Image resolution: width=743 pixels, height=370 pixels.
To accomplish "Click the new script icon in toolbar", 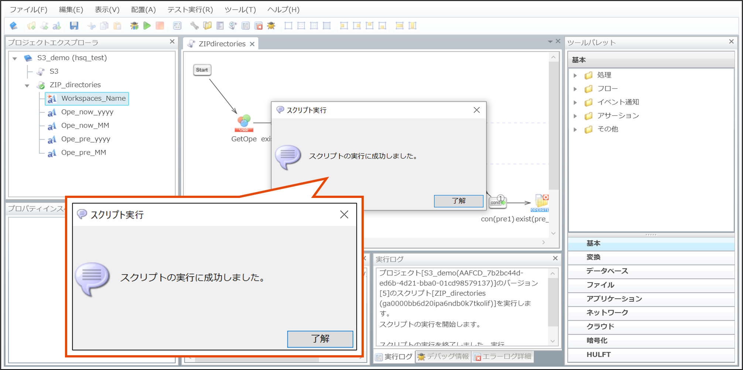I will 44,25.
